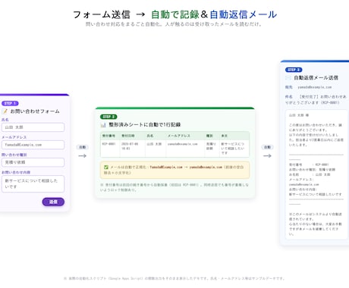Screen dimensions: 349x288
Task: Click the envelope icon beside 自動返信メール送信
Action: click(x=288, y=78)
